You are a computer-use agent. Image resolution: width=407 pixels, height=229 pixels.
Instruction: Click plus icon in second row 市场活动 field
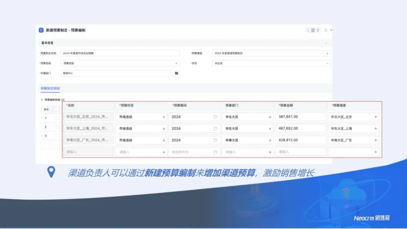(x=163, y=129)
